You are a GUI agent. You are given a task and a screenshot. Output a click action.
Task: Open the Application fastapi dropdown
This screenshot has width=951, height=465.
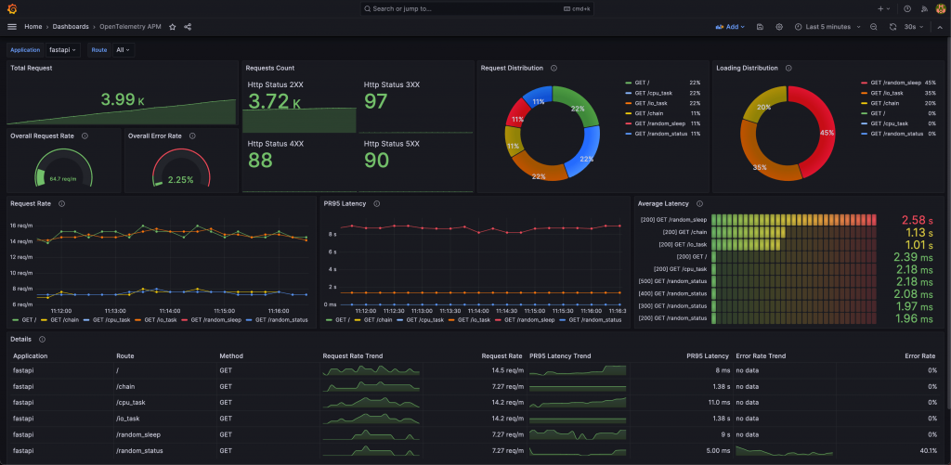pyautogui.click(x=63, y=50)
